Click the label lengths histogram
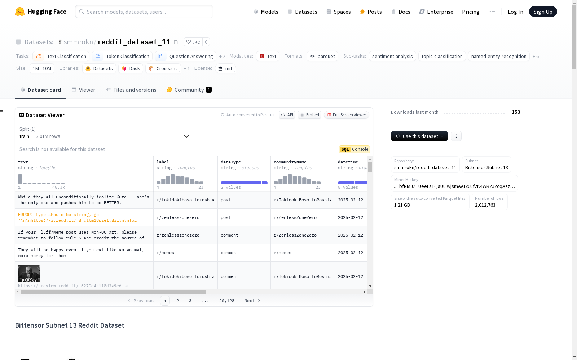The width and height of the screenshot is (577, 360). [x=180, y=179]
